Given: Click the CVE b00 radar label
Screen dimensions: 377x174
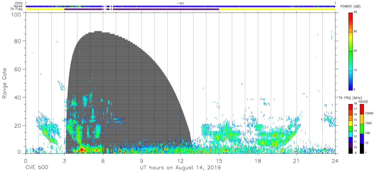Looking at the screenshot, I should coord(37,168).
